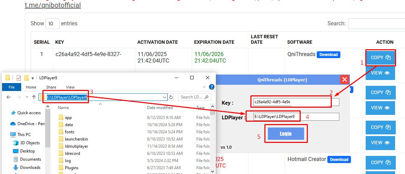Click the folder icon beside app
This screenshot has width=405, height=174.
[61, 118]
